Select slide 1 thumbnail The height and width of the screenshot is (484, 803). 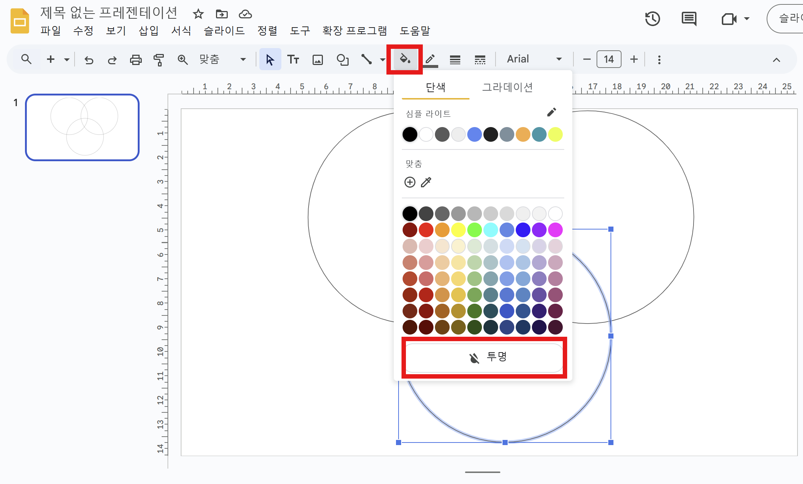coord(82,127)
